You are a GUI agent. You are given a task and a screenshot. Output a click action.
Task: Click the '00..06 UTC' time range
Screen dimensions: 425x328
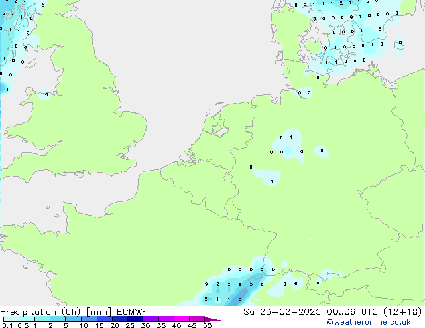(353, 311)
